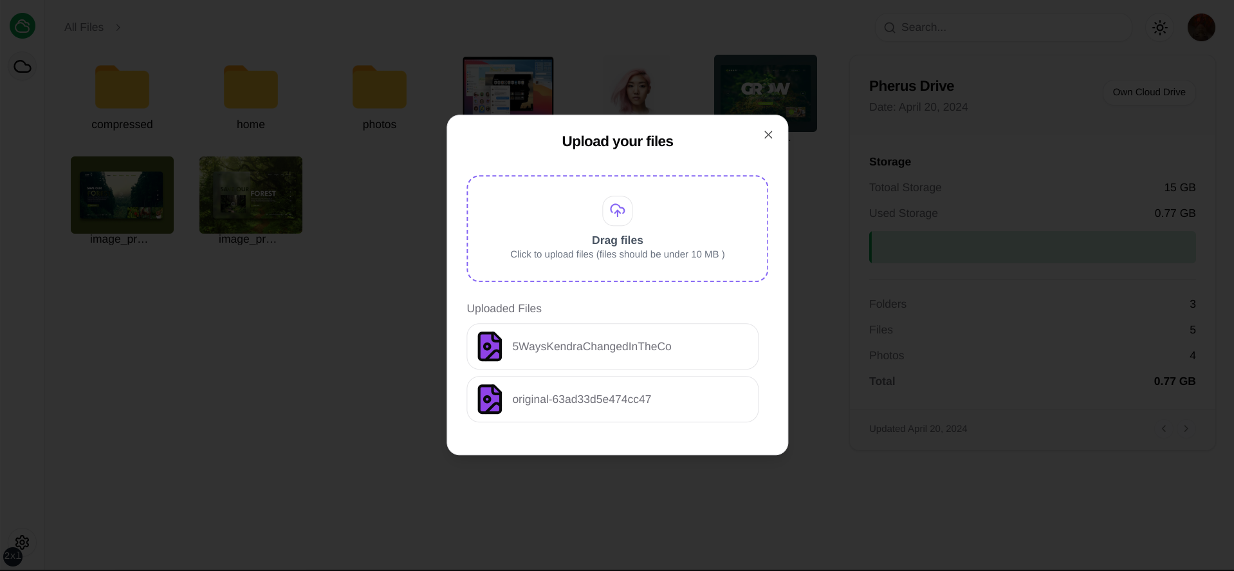Go to next page arrow in drive panel
The height and width of the screenshot is (571, 1234).
tap(1186, 429)
